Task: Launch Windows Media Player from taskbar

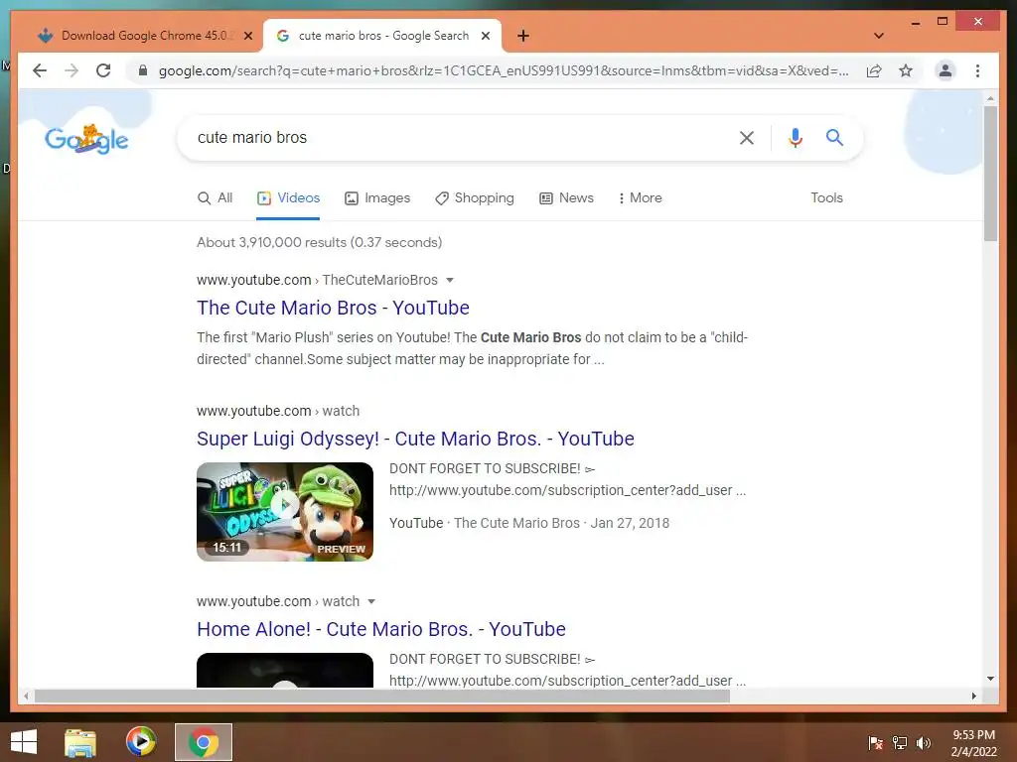Action: point(141,742)
